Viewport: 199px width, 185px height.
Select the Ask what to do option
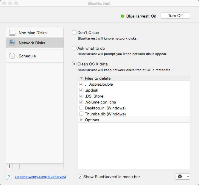click(74, 48)
